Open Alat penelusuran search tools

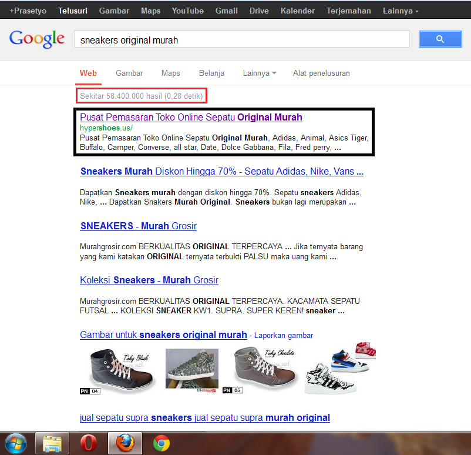pyautogui.click(x=321, y=73)
